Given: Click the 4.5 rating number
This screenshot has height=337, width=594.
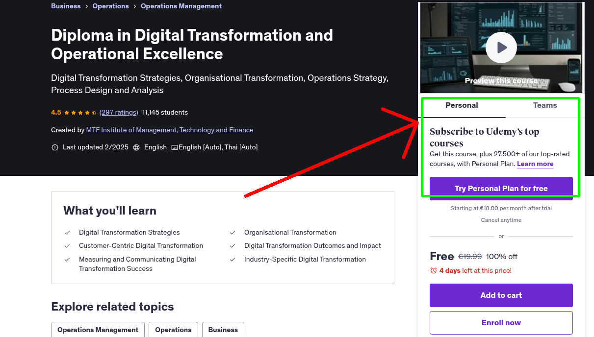Looking at the screenshot, I should pos(56,112).
